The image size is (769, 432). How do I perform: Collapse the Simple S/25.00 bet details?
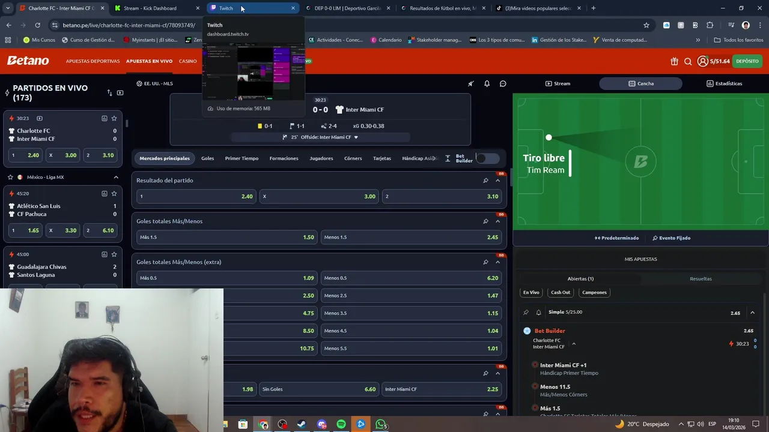752,313
